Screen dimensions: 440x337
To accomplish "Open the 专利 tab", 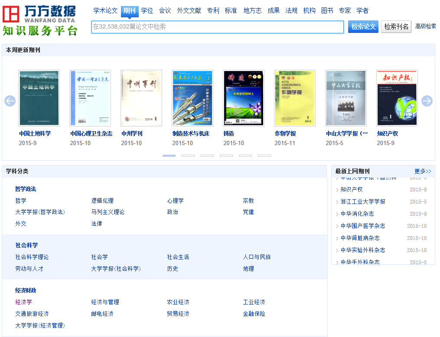I will 213,10.
